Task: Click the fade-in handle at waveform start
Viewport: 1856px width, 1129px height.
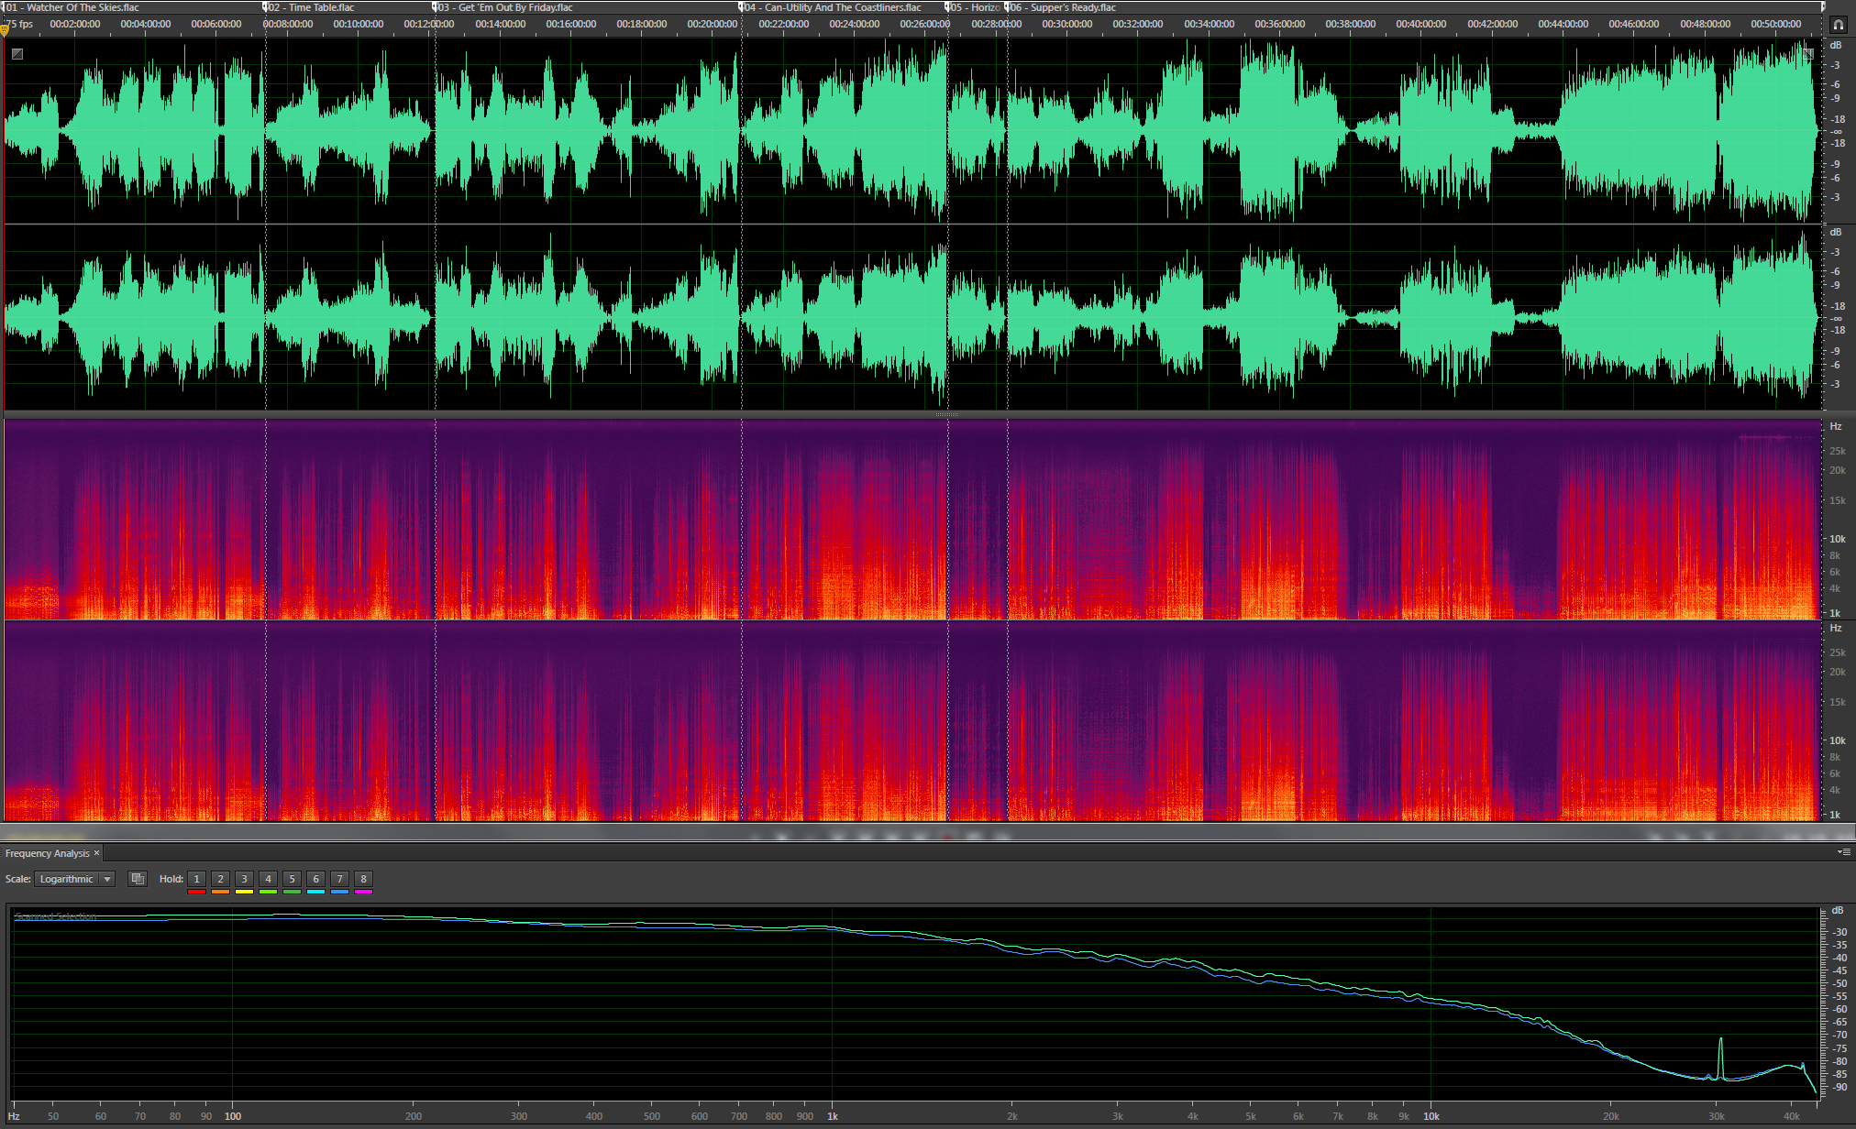Action: click(17, 54)
